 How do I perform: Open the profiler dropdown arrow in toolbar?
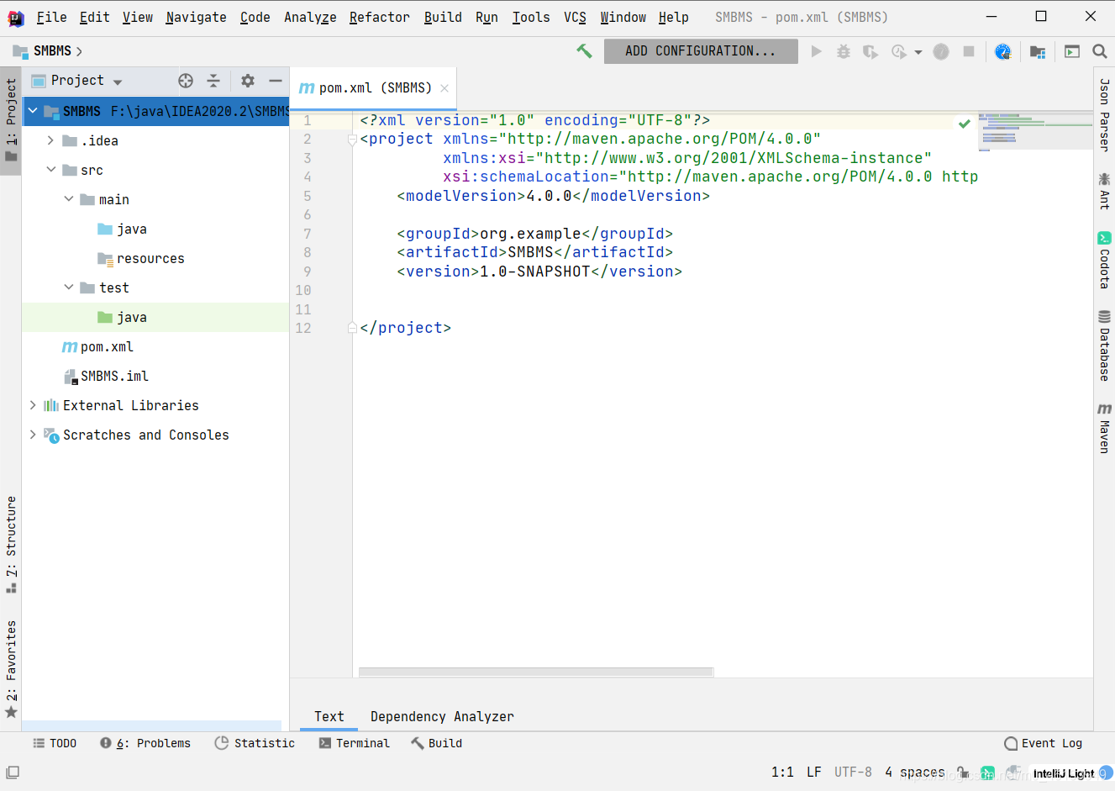coord(918,52)
